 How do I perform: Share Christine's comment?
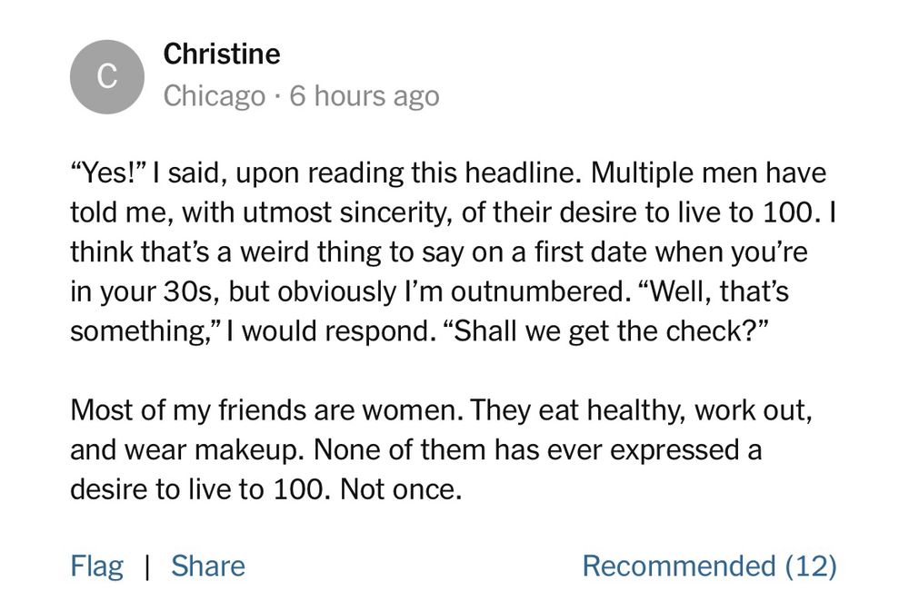208,567
